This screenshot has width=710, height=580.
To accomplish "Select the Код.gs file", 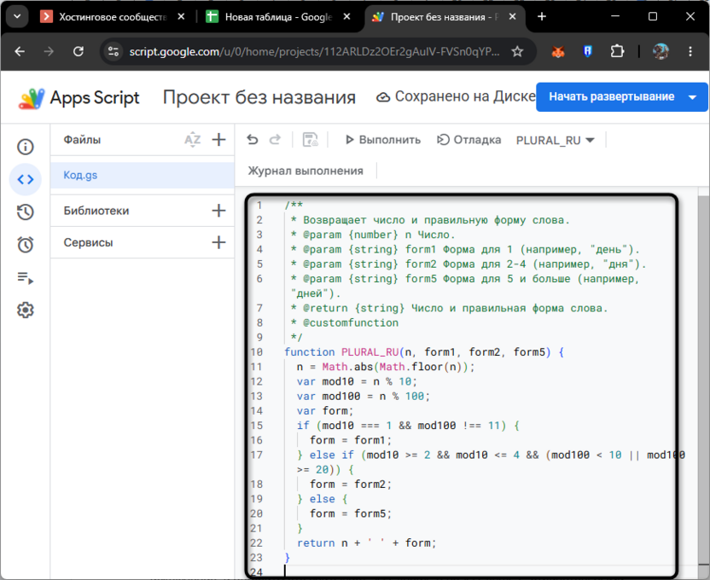I will click(143, 175).
